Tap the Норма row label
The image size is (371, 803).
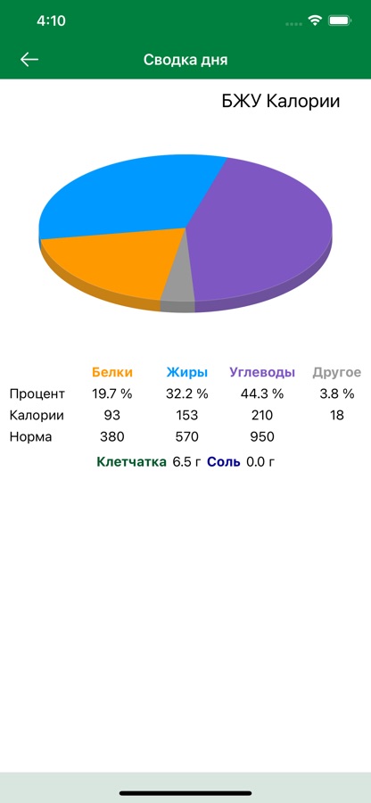(x=30, y=437)
